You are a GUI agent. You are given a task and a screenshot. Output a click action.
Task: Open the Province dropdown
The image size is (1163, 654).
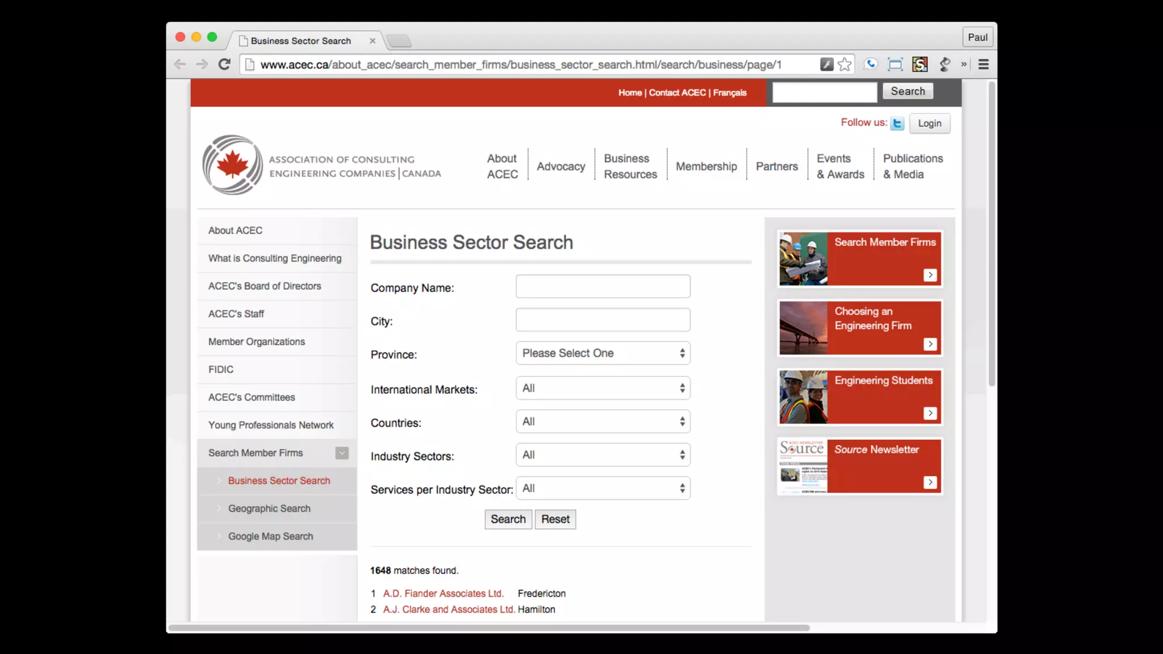click(603, 353)
